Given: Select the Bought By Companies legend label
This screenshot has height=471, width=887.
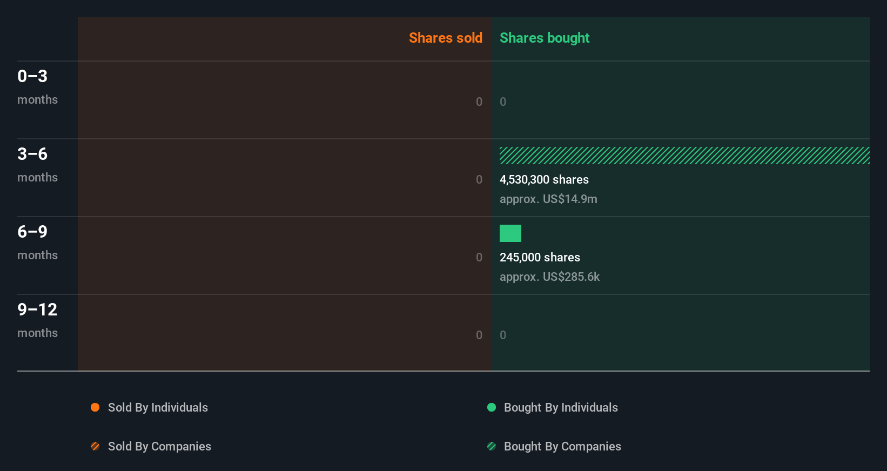Looking at the screenshot, I should pyautogui.click(x=562, y=447).
